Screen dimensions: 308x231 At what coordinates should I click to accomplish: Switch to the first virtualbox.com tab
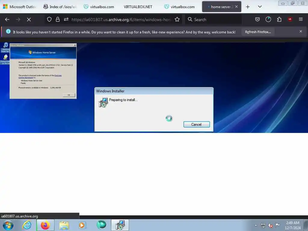click(99, 7)
